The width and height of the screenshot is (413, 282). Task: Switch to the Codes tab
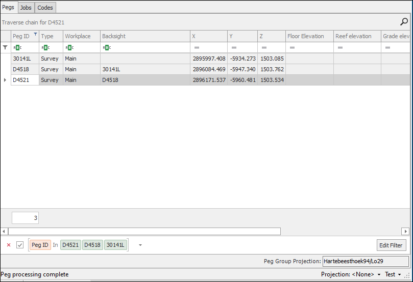(x=45, y=8)
